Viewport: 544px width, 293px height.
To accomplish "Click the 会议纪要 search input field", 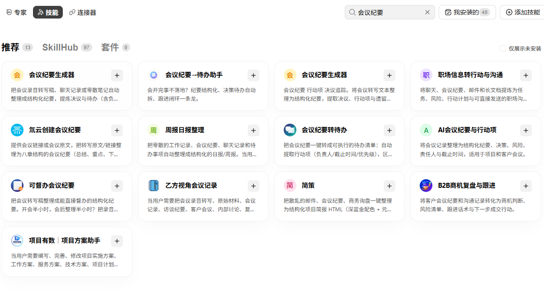I will coord(390,12).
